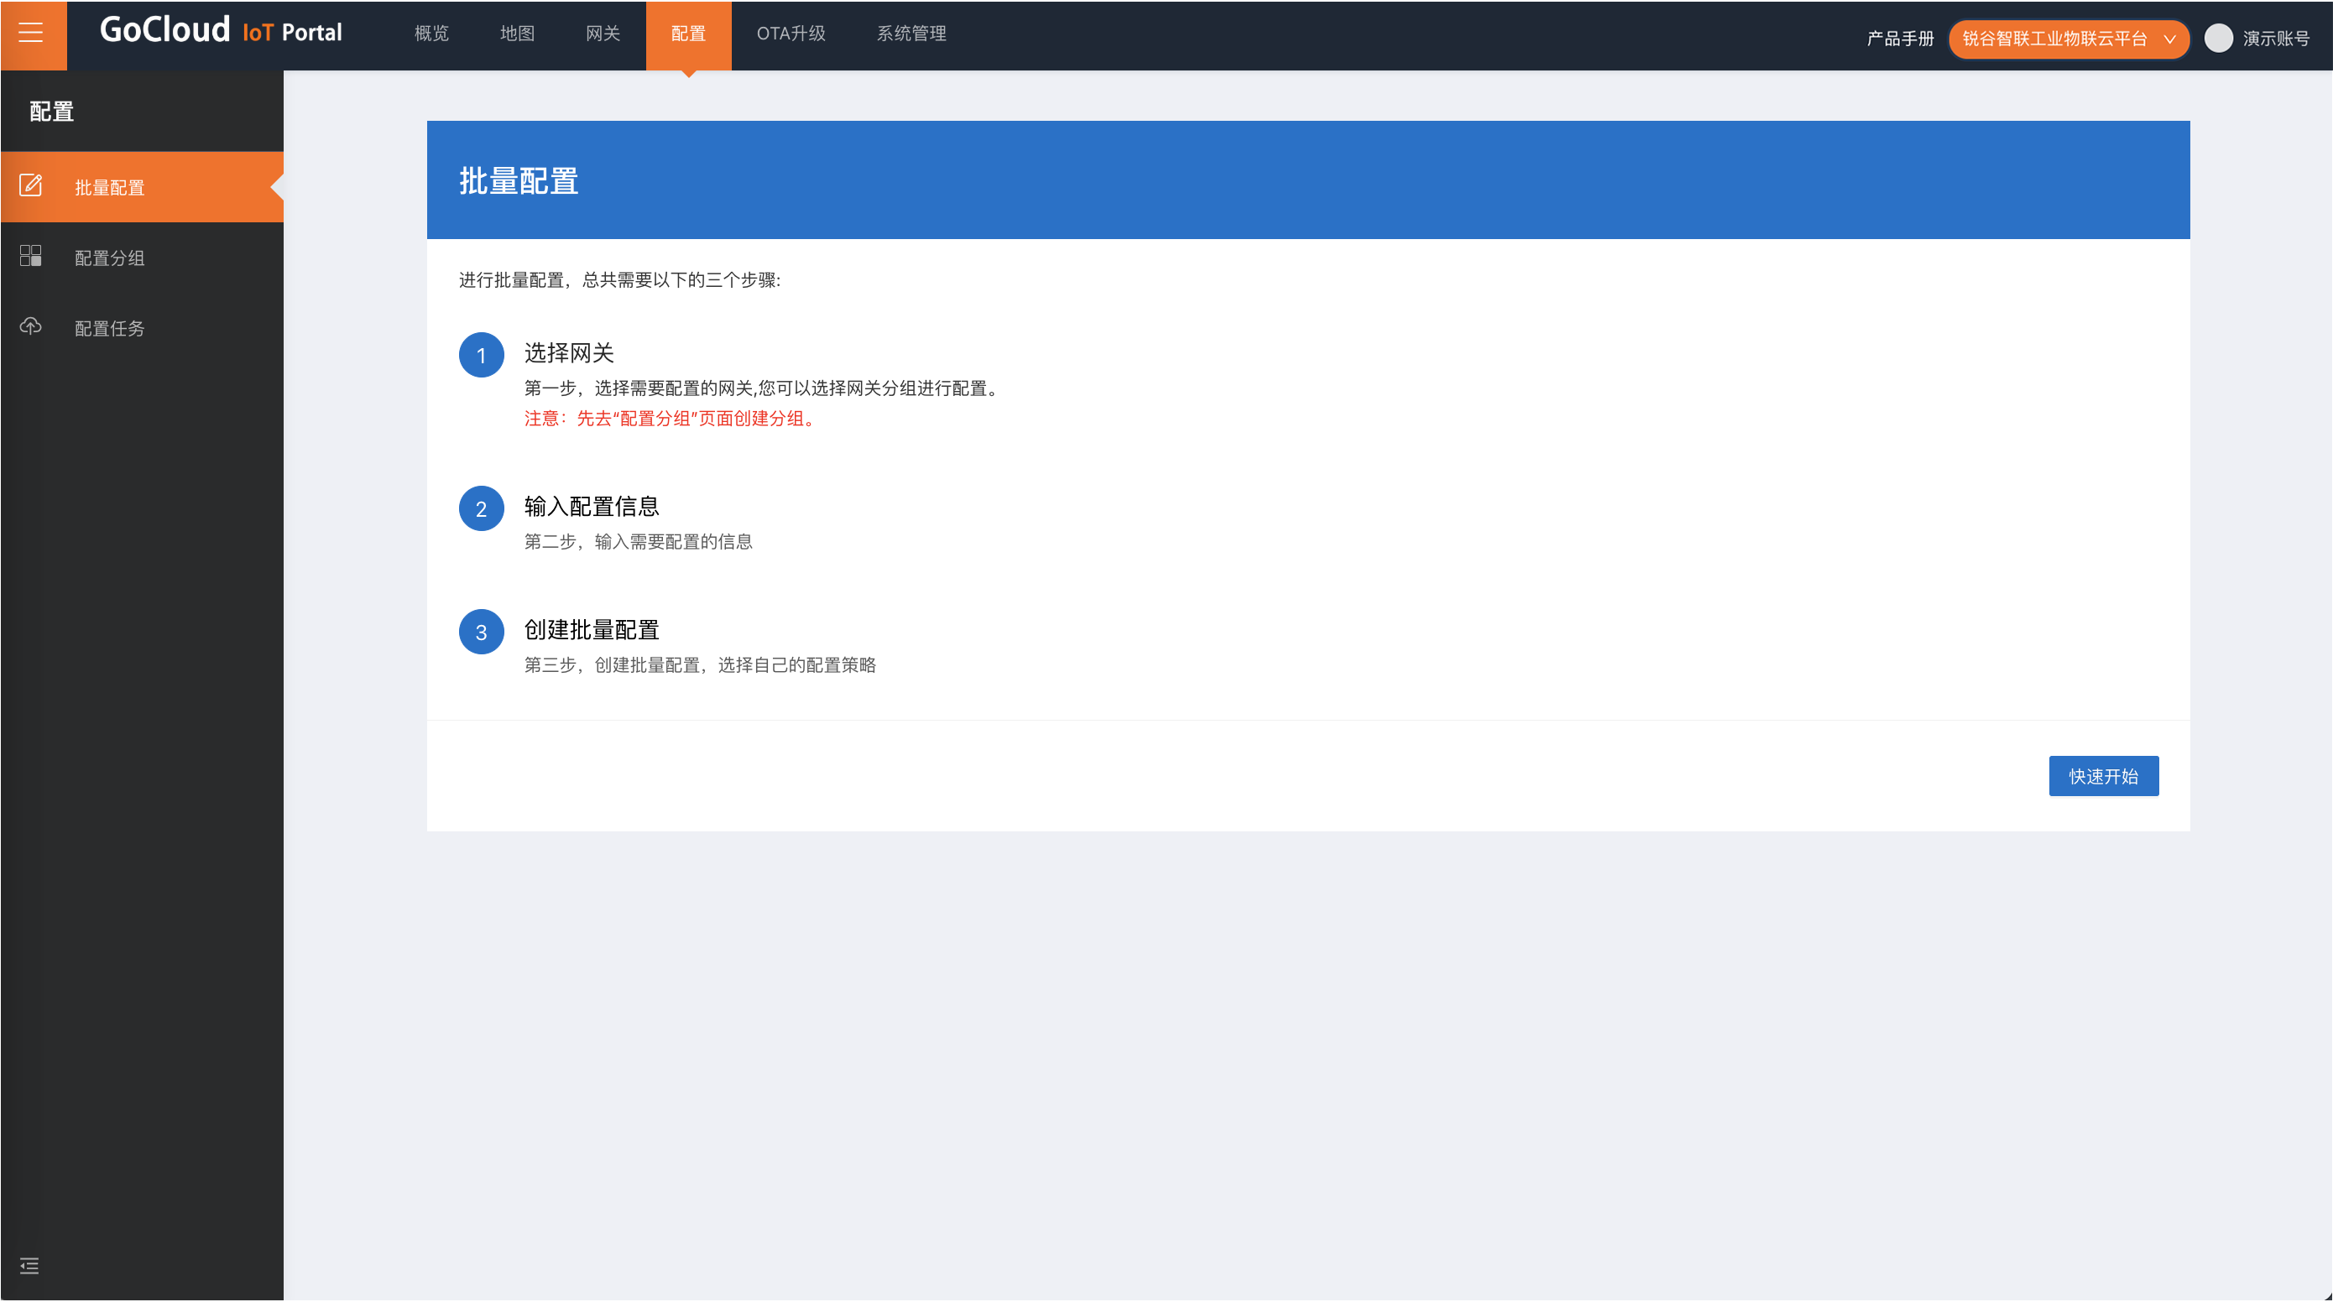Open the 产品手册 link
2333x1302 pixels.
[x=1900, y=38]
